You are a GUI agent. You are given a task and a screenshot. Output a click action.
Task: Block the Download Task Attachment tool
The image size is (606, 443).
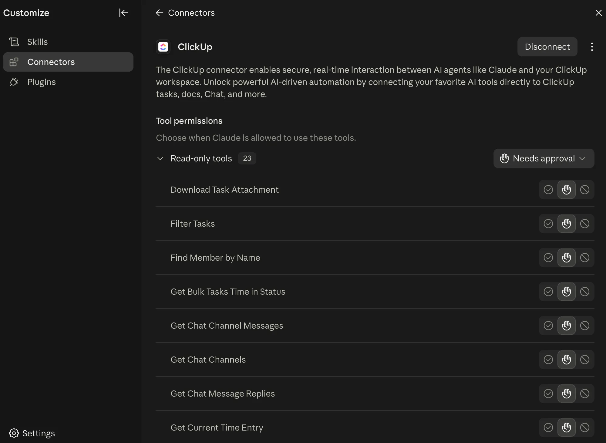click(585, 190)
